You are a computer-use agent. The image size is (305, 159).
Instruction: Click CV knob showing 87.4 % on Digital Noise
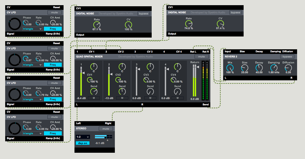[220, 24]
